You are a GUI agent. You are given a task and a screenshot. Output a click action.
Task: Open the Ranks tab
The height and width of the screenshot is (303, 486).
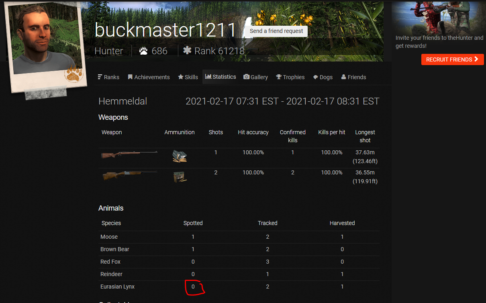[x=108, y=77]
